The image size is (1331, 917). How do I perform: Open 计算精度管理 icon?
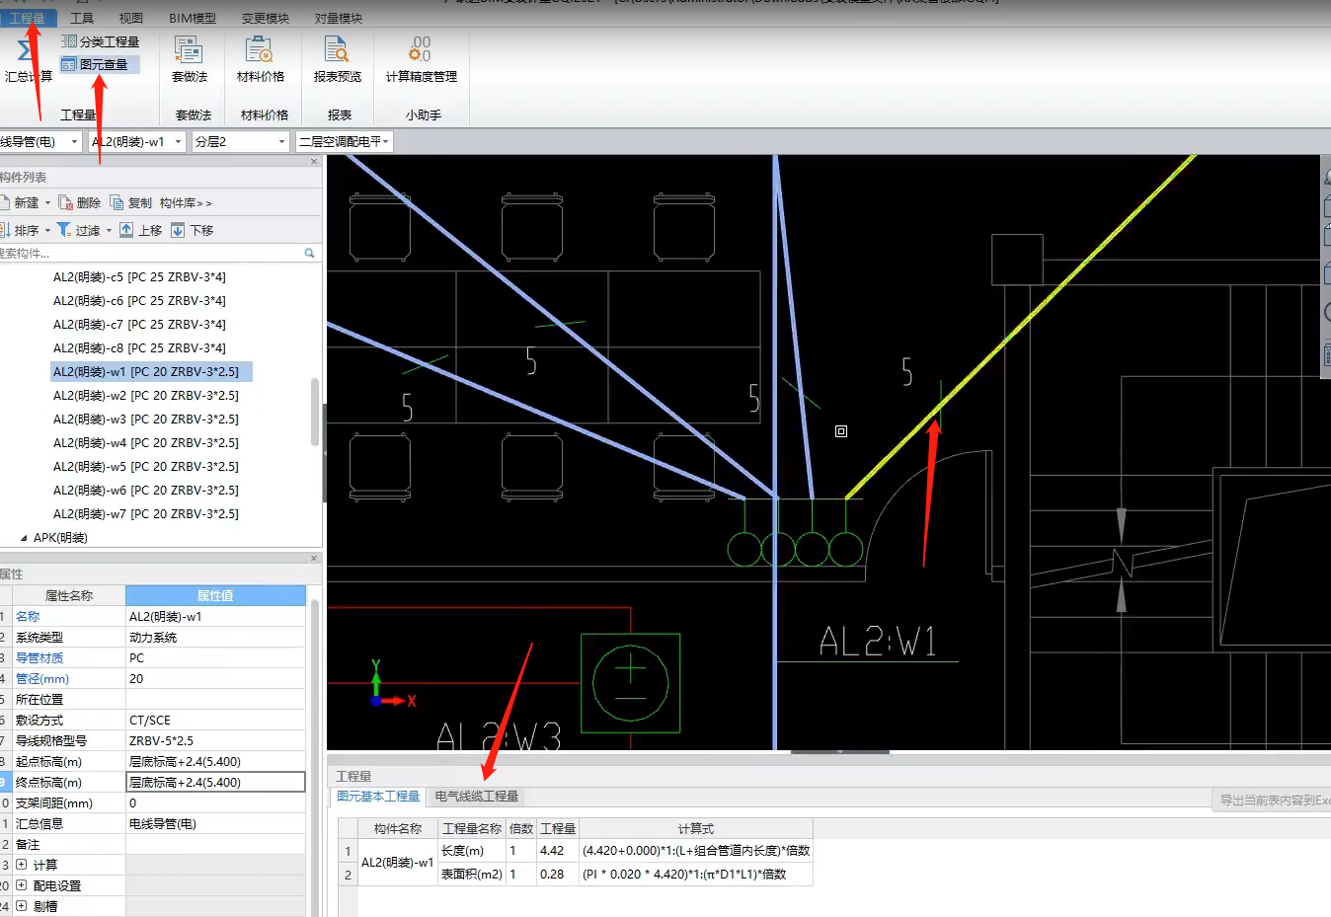421,58
